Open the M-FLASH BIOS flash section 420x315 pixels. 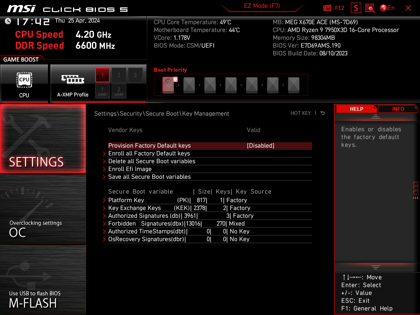[43, 280]
